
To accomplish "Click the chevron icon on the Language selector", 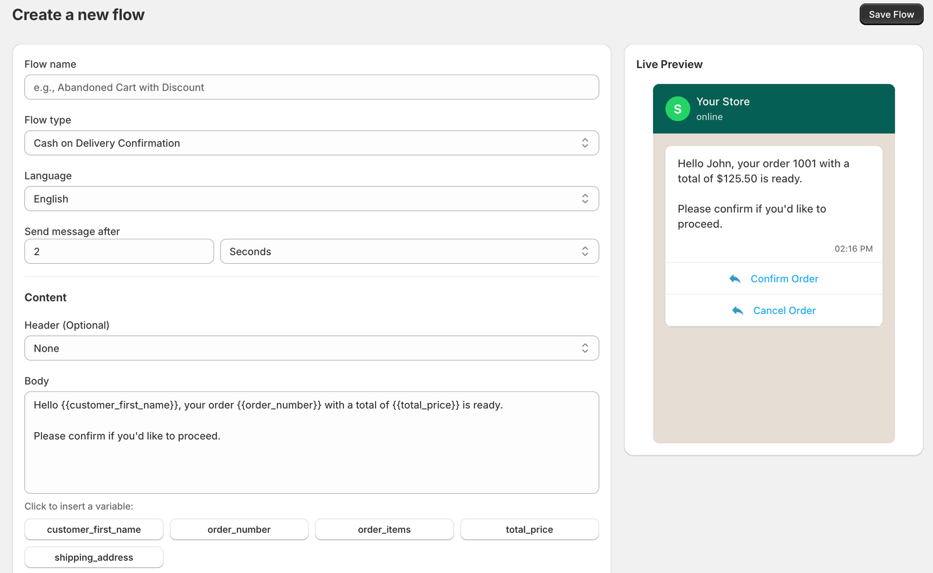I will [x=585, y=199].
